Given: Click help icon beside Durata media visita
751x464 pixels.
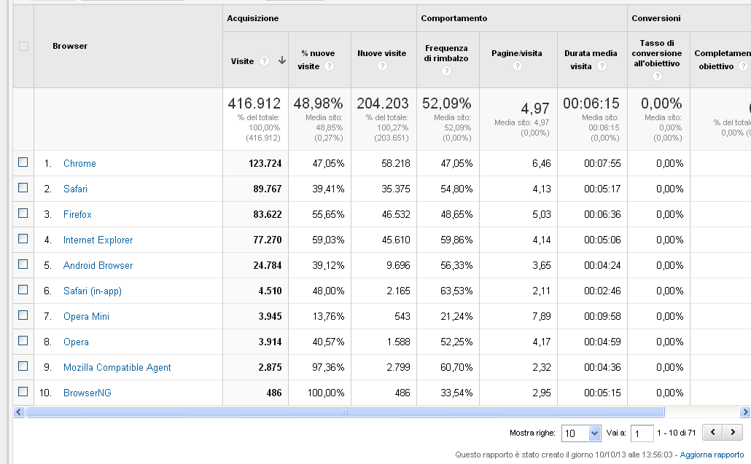Looking at the screenshot, I should pos(602,66).
